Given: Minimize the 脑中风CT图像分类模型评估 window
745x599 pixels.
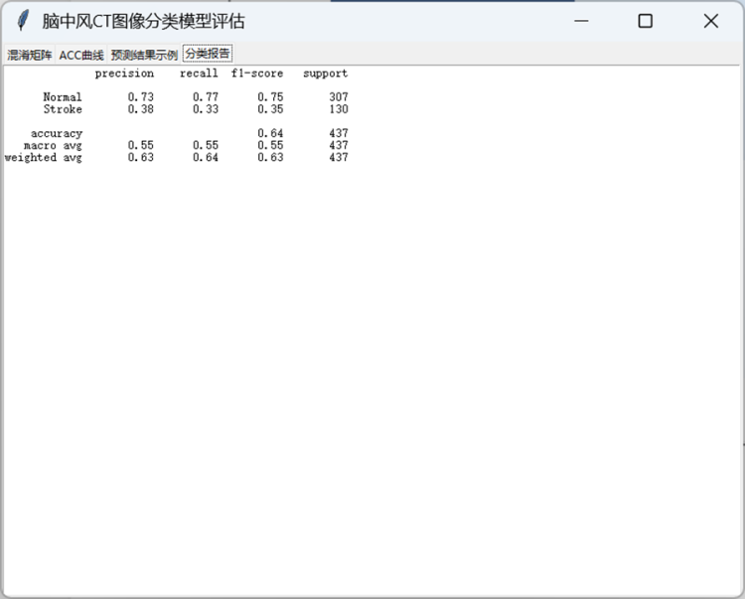Looking at the screenshot, I should click(580, 21).
